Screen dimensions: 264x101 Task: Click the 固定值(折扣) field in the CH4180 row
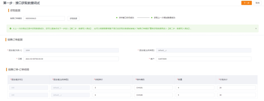(x=29, y=95)
